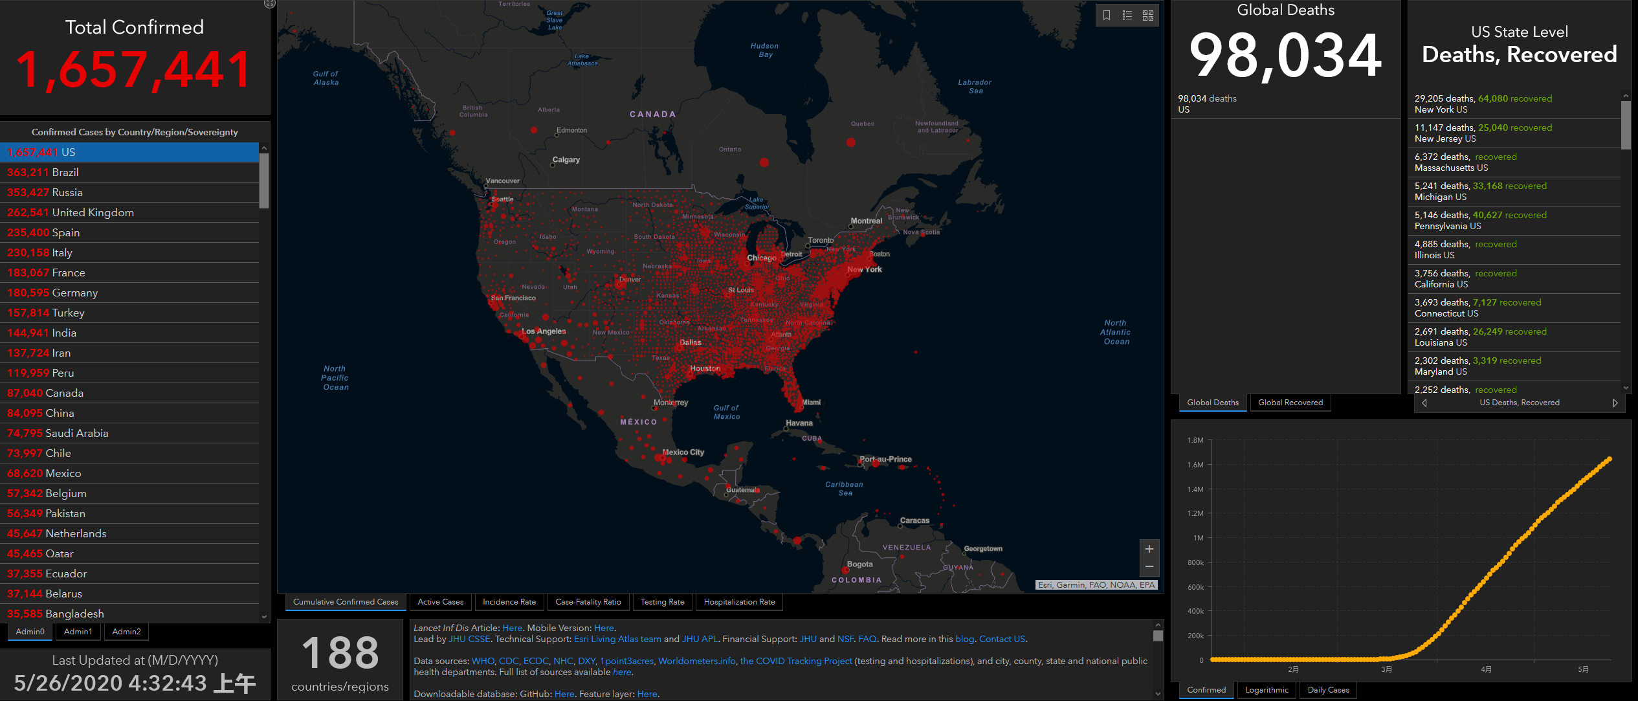Zoom out with the map minus button
The width and height of the screenshot is (1638, 701).
click(x=1149, y=566)
